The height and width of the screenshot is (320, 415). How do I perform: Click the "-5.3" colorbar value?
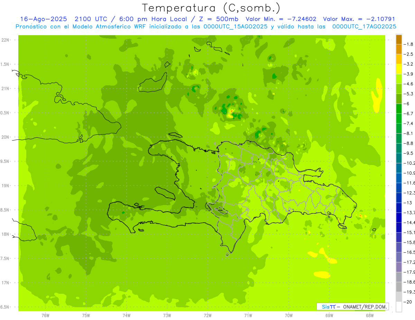(x=409, y=94)
